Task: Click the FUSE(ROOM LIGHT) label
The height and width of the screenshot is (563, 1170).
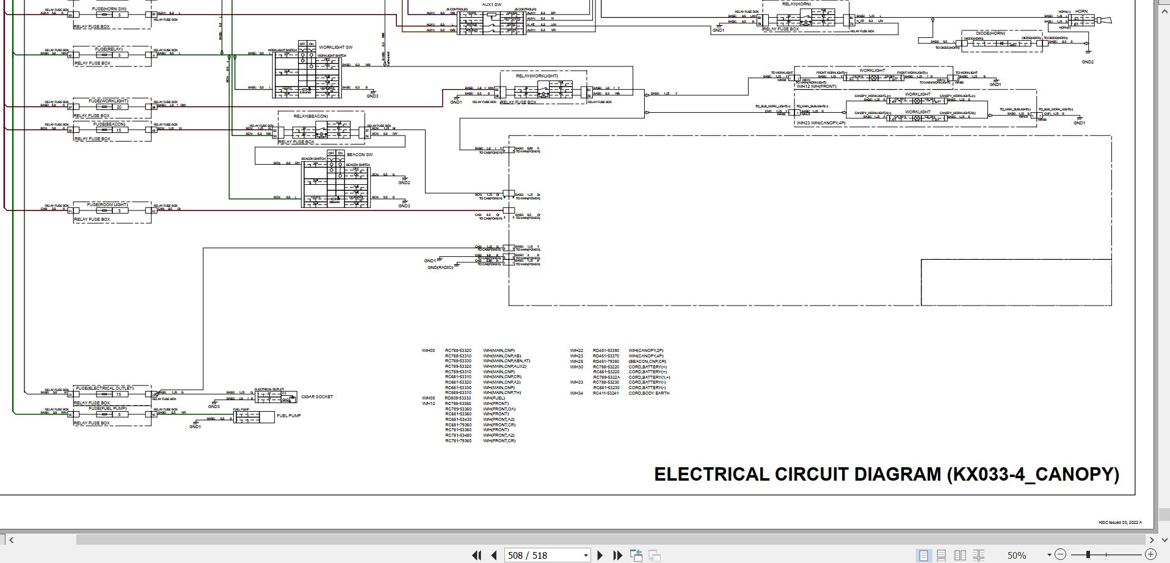Action: pos(107,205)
